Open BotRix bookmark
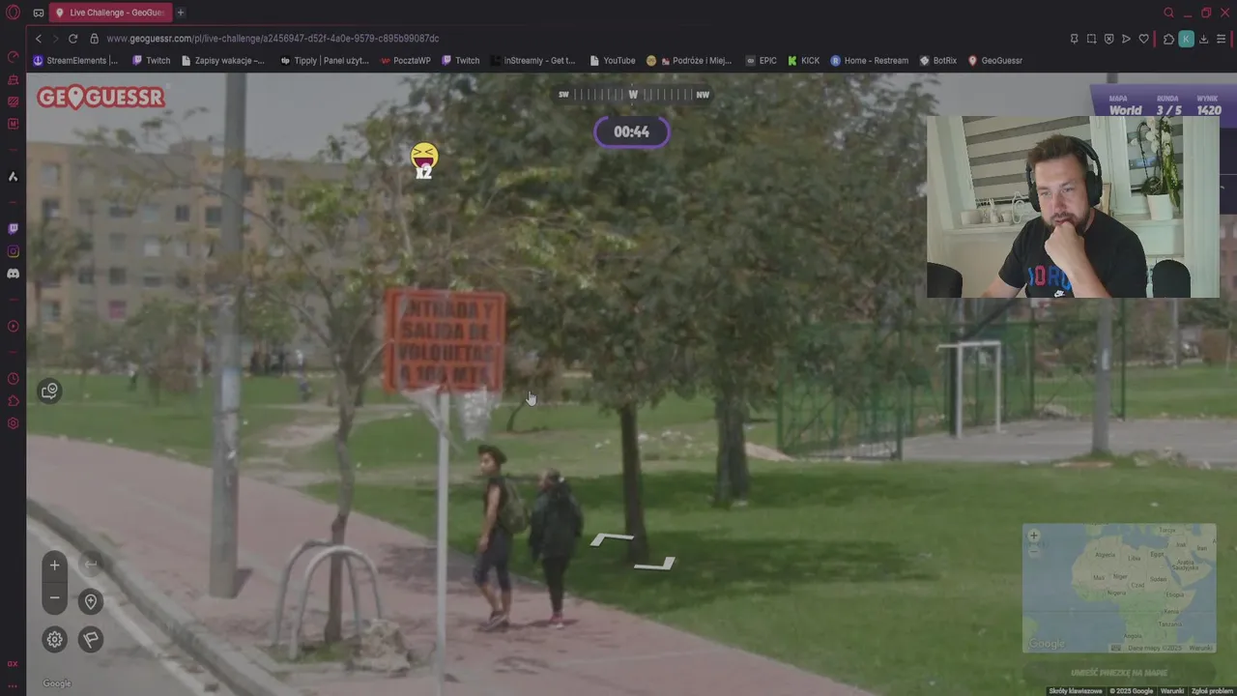Viewport: 1237px width, 696px height. point(937,60)
